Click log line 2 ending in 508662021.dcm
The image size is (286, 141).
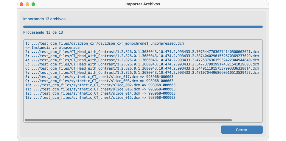[x=142, y=52]
